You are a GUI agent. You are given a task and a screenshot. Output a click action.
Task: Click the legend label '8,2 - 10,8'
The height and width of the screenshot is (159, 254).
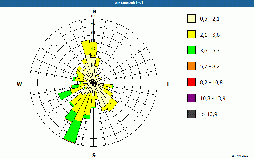pyautogui.click(x=211, y=83)
